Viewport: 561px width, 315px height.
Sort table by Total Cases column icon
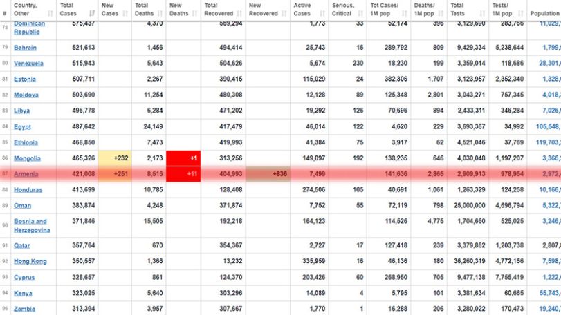(x=92, y=14)
